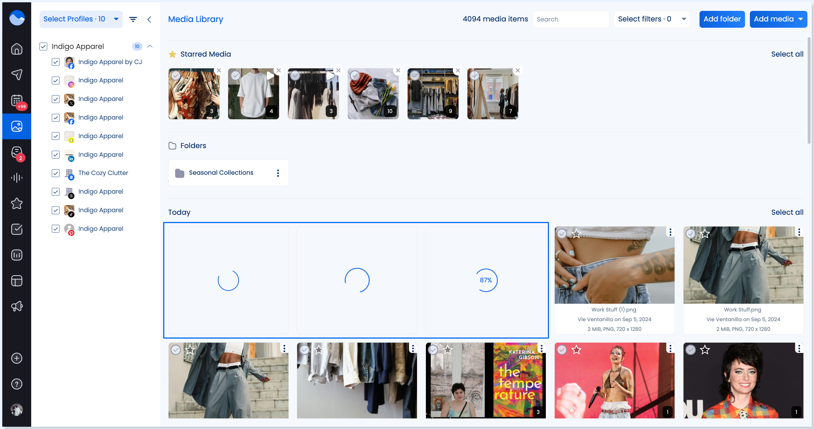
Task: Uncheck the Instagram Indigo Apparel profile
Action: point(56,80)
